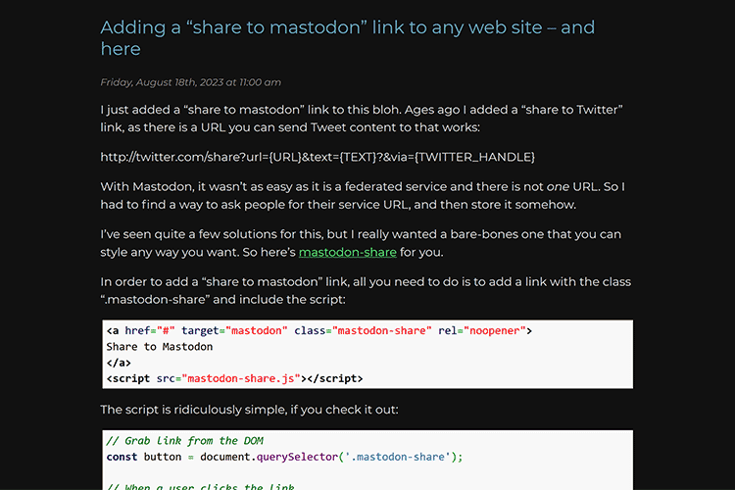Follow the green "mastodon-share" link
Screen dimensions: 735x490
coord(347,252)
